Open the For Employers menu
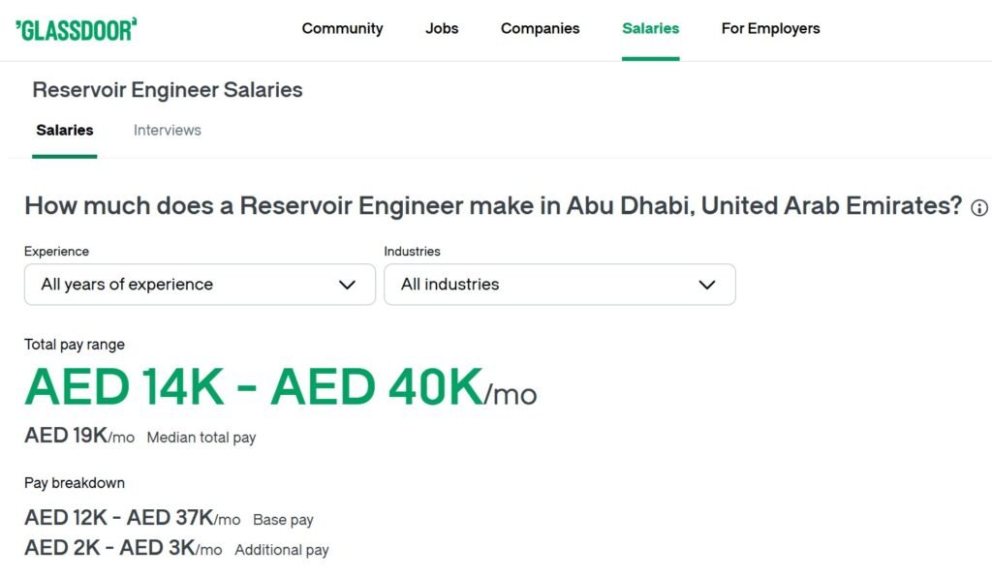 [770, 28]
